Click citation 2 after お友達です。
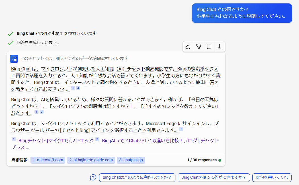 click(78, 88)
